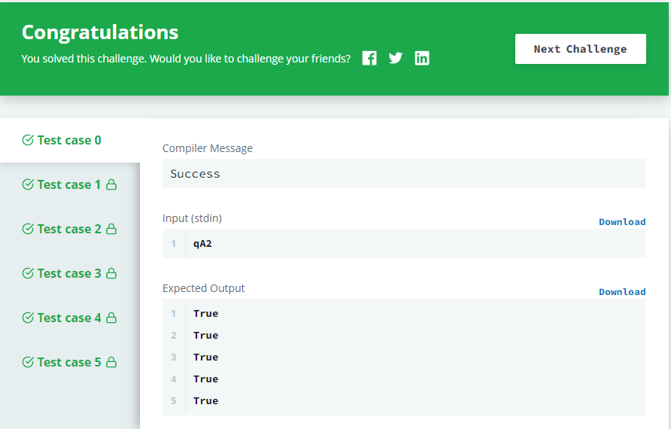Image resolution: width=671 pixels, height=429 pixels.
Task: Click the green checkmark on Test case 5
Action: tap(28, 362)
